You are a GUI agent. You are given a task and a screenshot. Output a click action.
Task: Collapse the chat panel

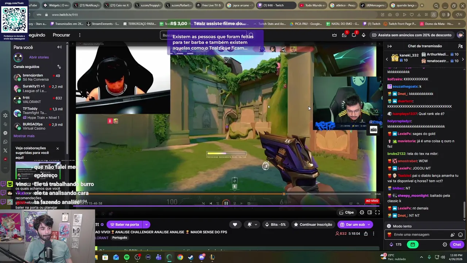coord(390,46)
